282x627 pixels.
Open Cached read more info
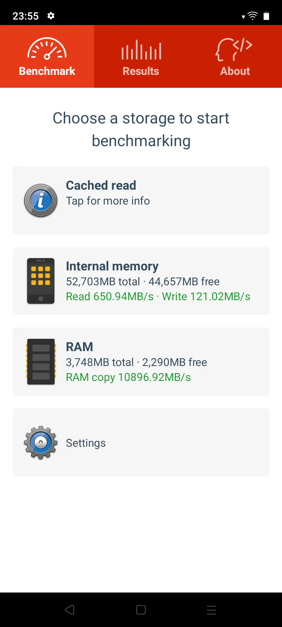141,200
